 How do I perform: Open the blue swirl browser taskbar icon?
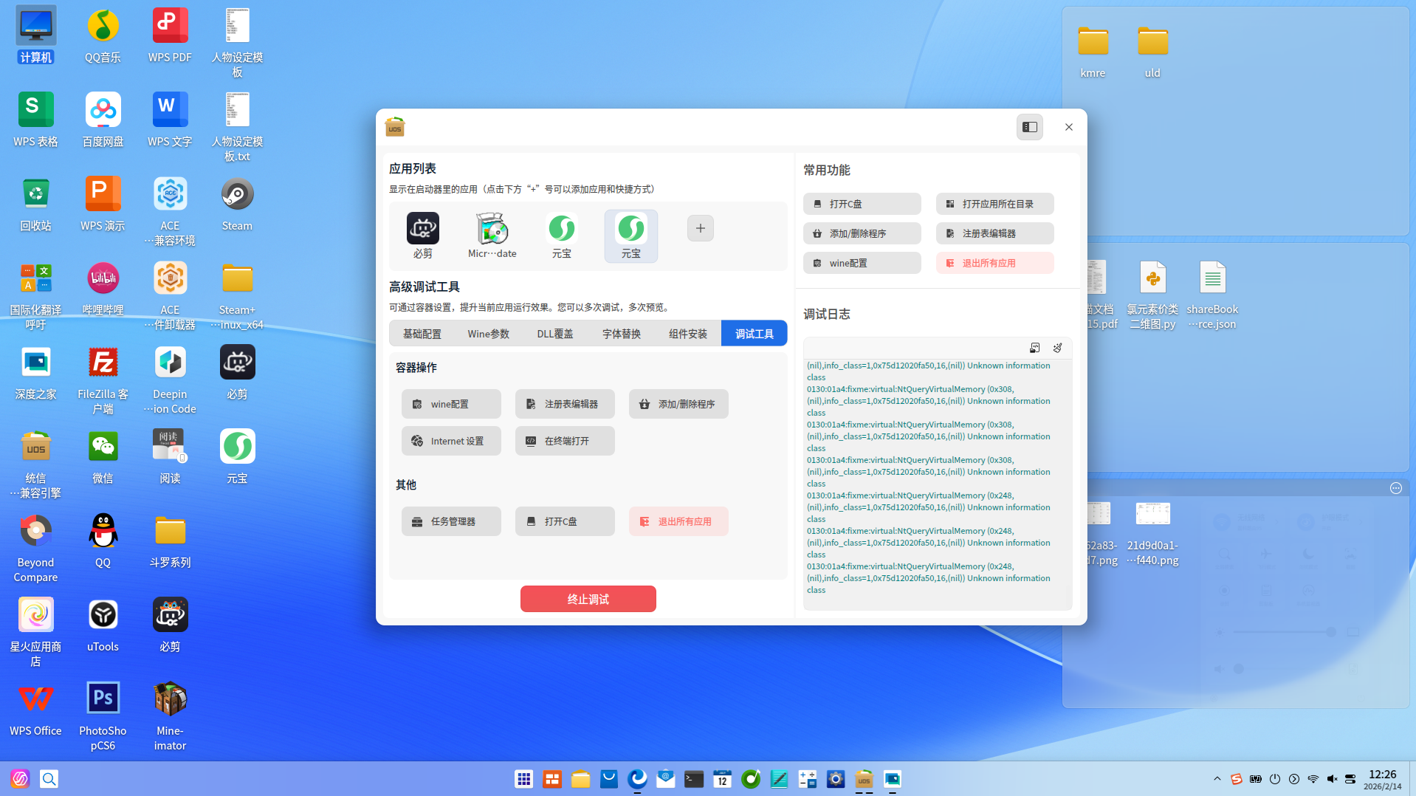coord(638,779)
